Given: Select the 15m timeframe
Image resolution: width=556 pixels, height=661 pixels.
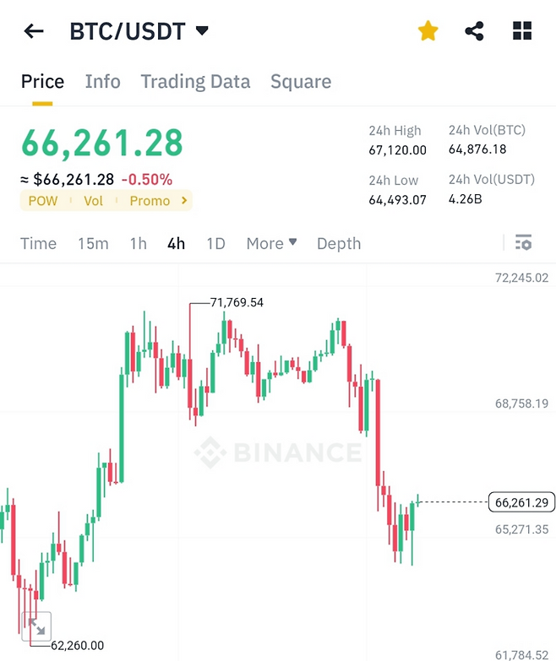Looking at the screenshot, I should 93,243.
